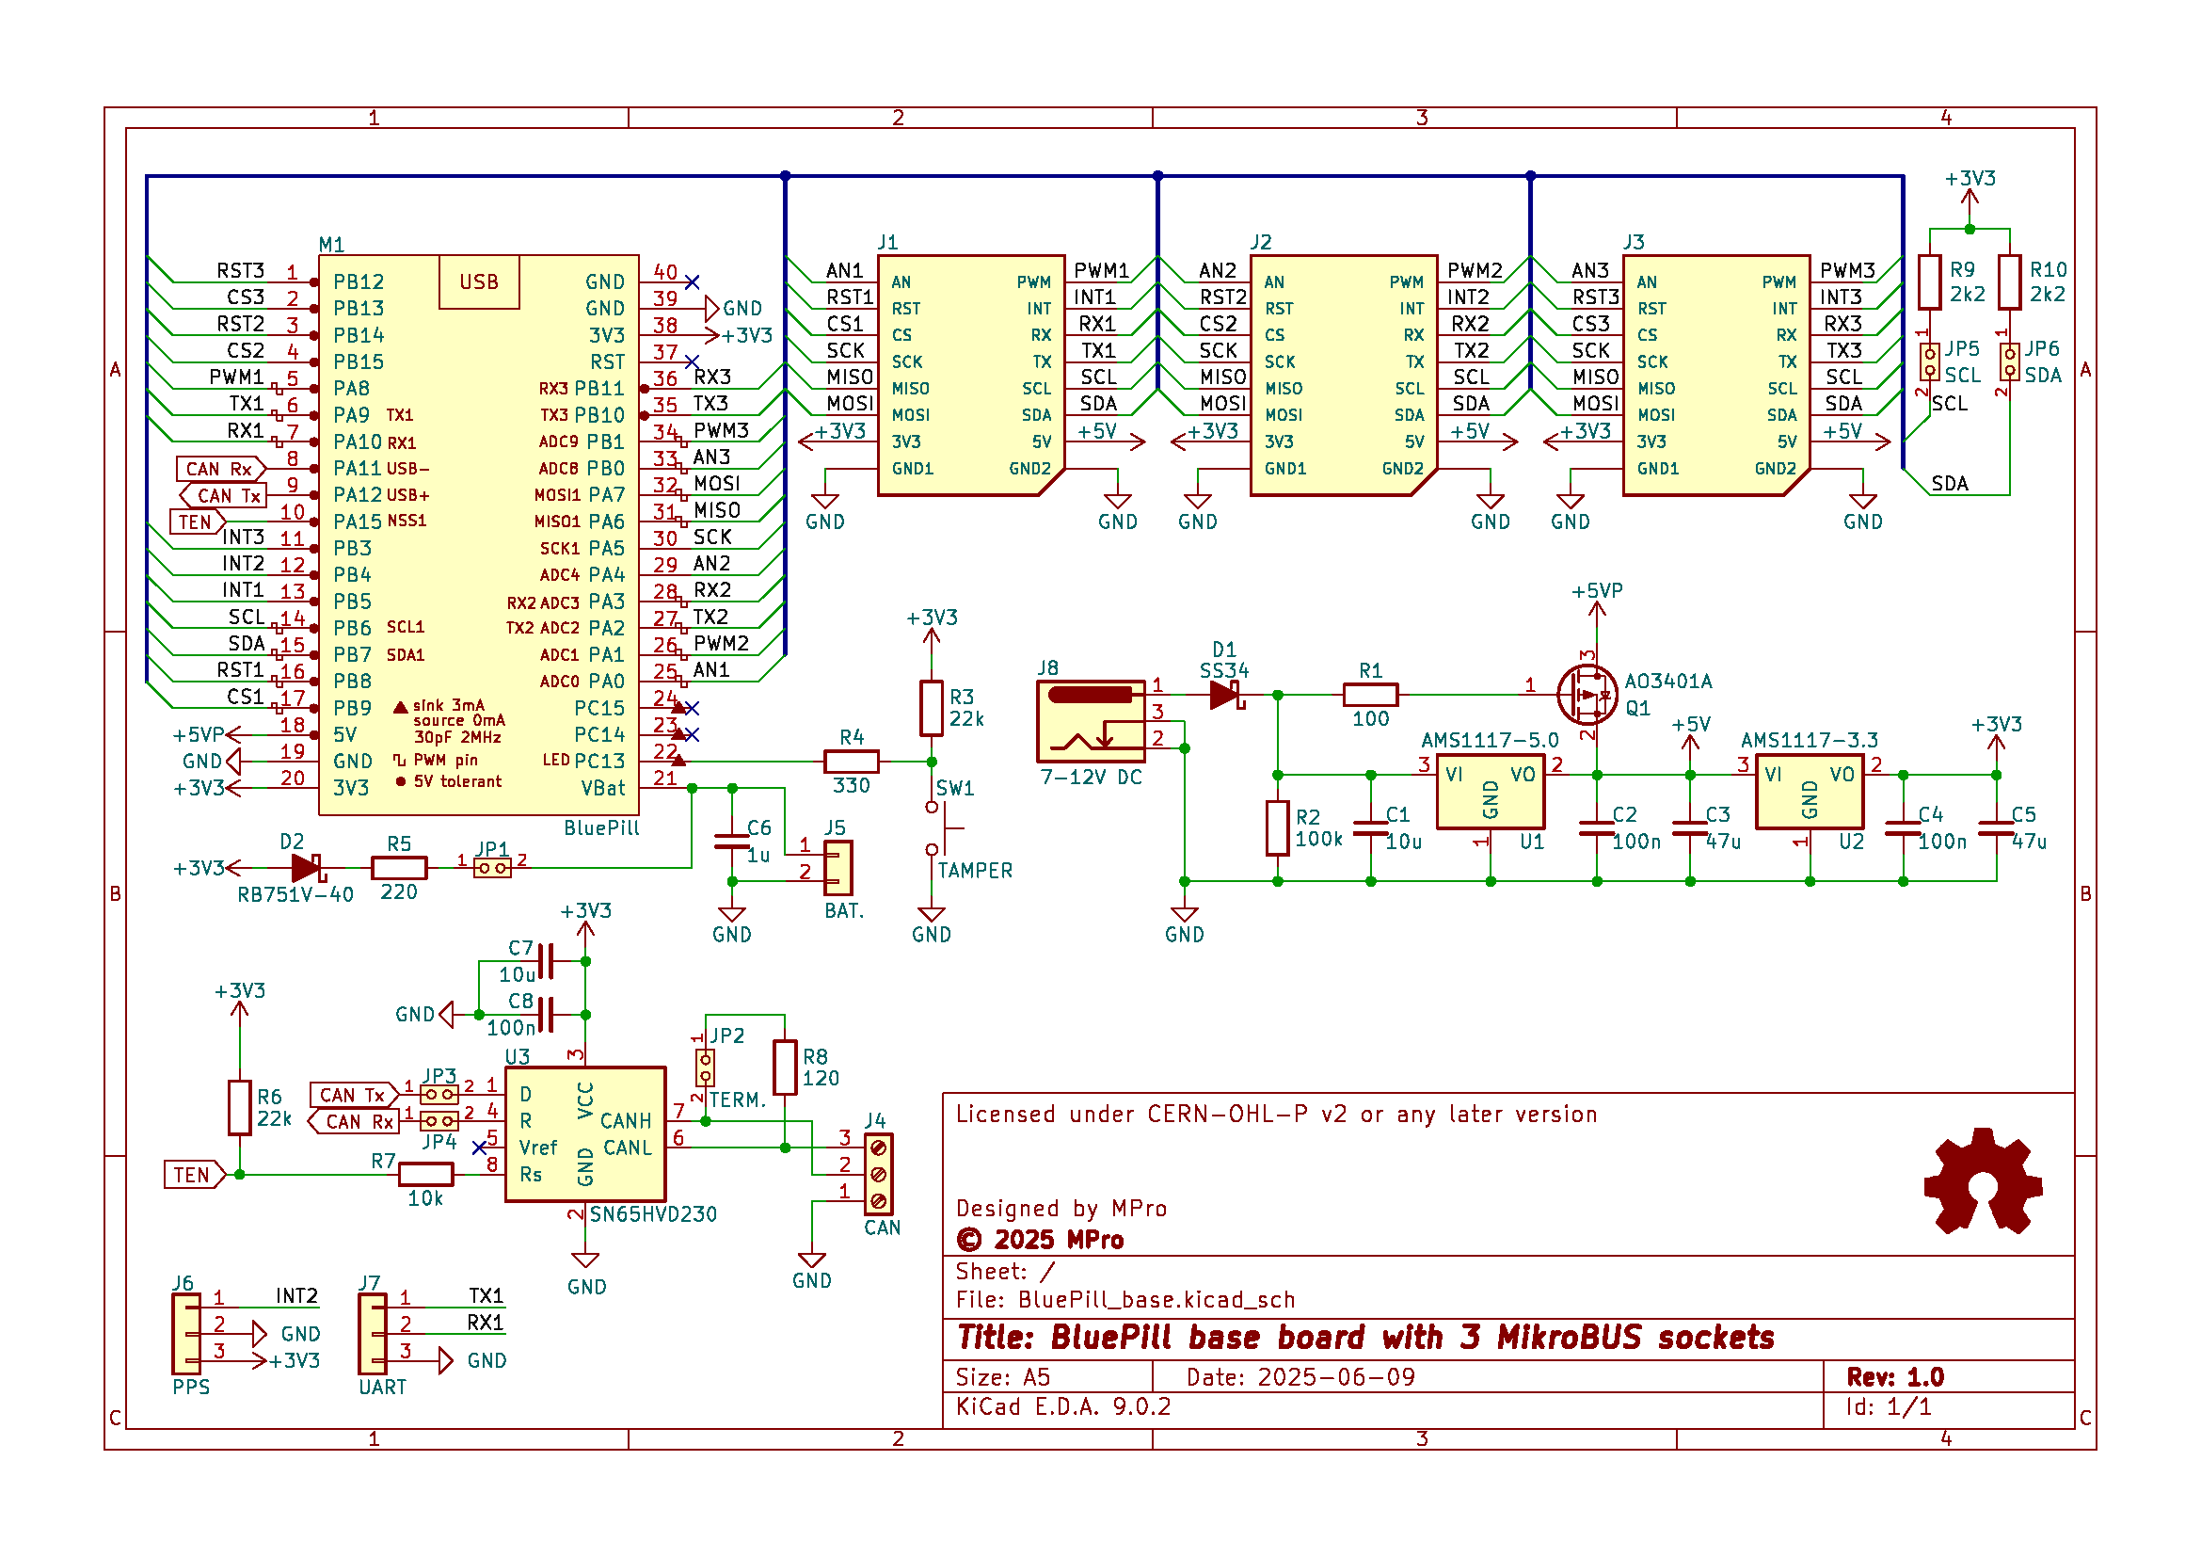2201x1557 pixels.
Task: Select the D1 SS34 diode symbol
Action: coord(1227,694)
